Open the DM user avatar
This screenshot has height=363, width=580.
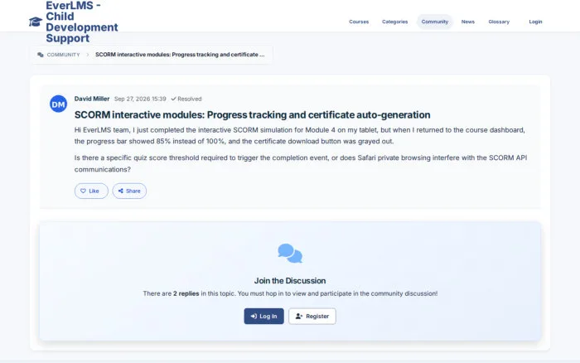tap(59, 104)
